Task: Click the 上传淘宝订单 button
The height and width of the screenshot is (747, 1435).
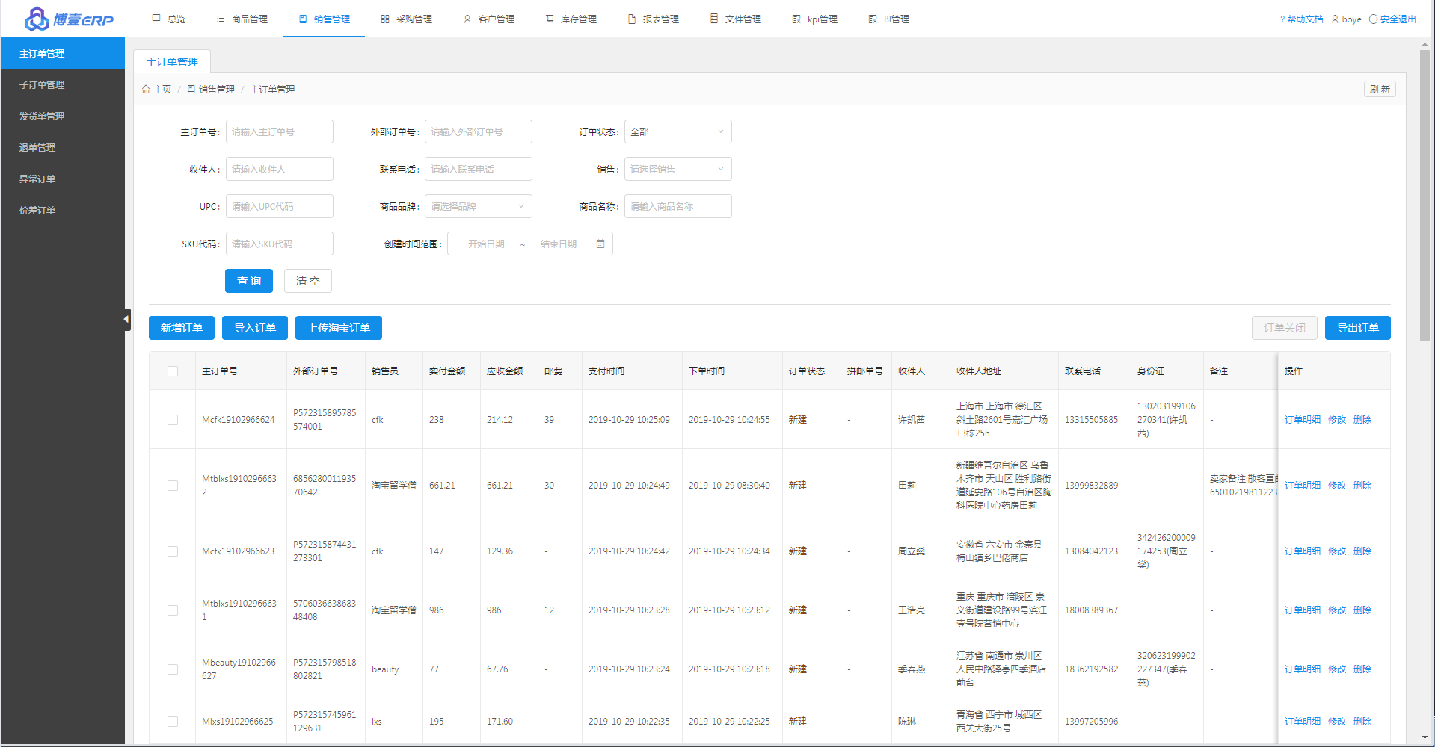Action: coord(339,328)
